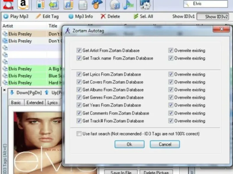
Task: Click the Delete toolbar button
Action: point(110,16)
